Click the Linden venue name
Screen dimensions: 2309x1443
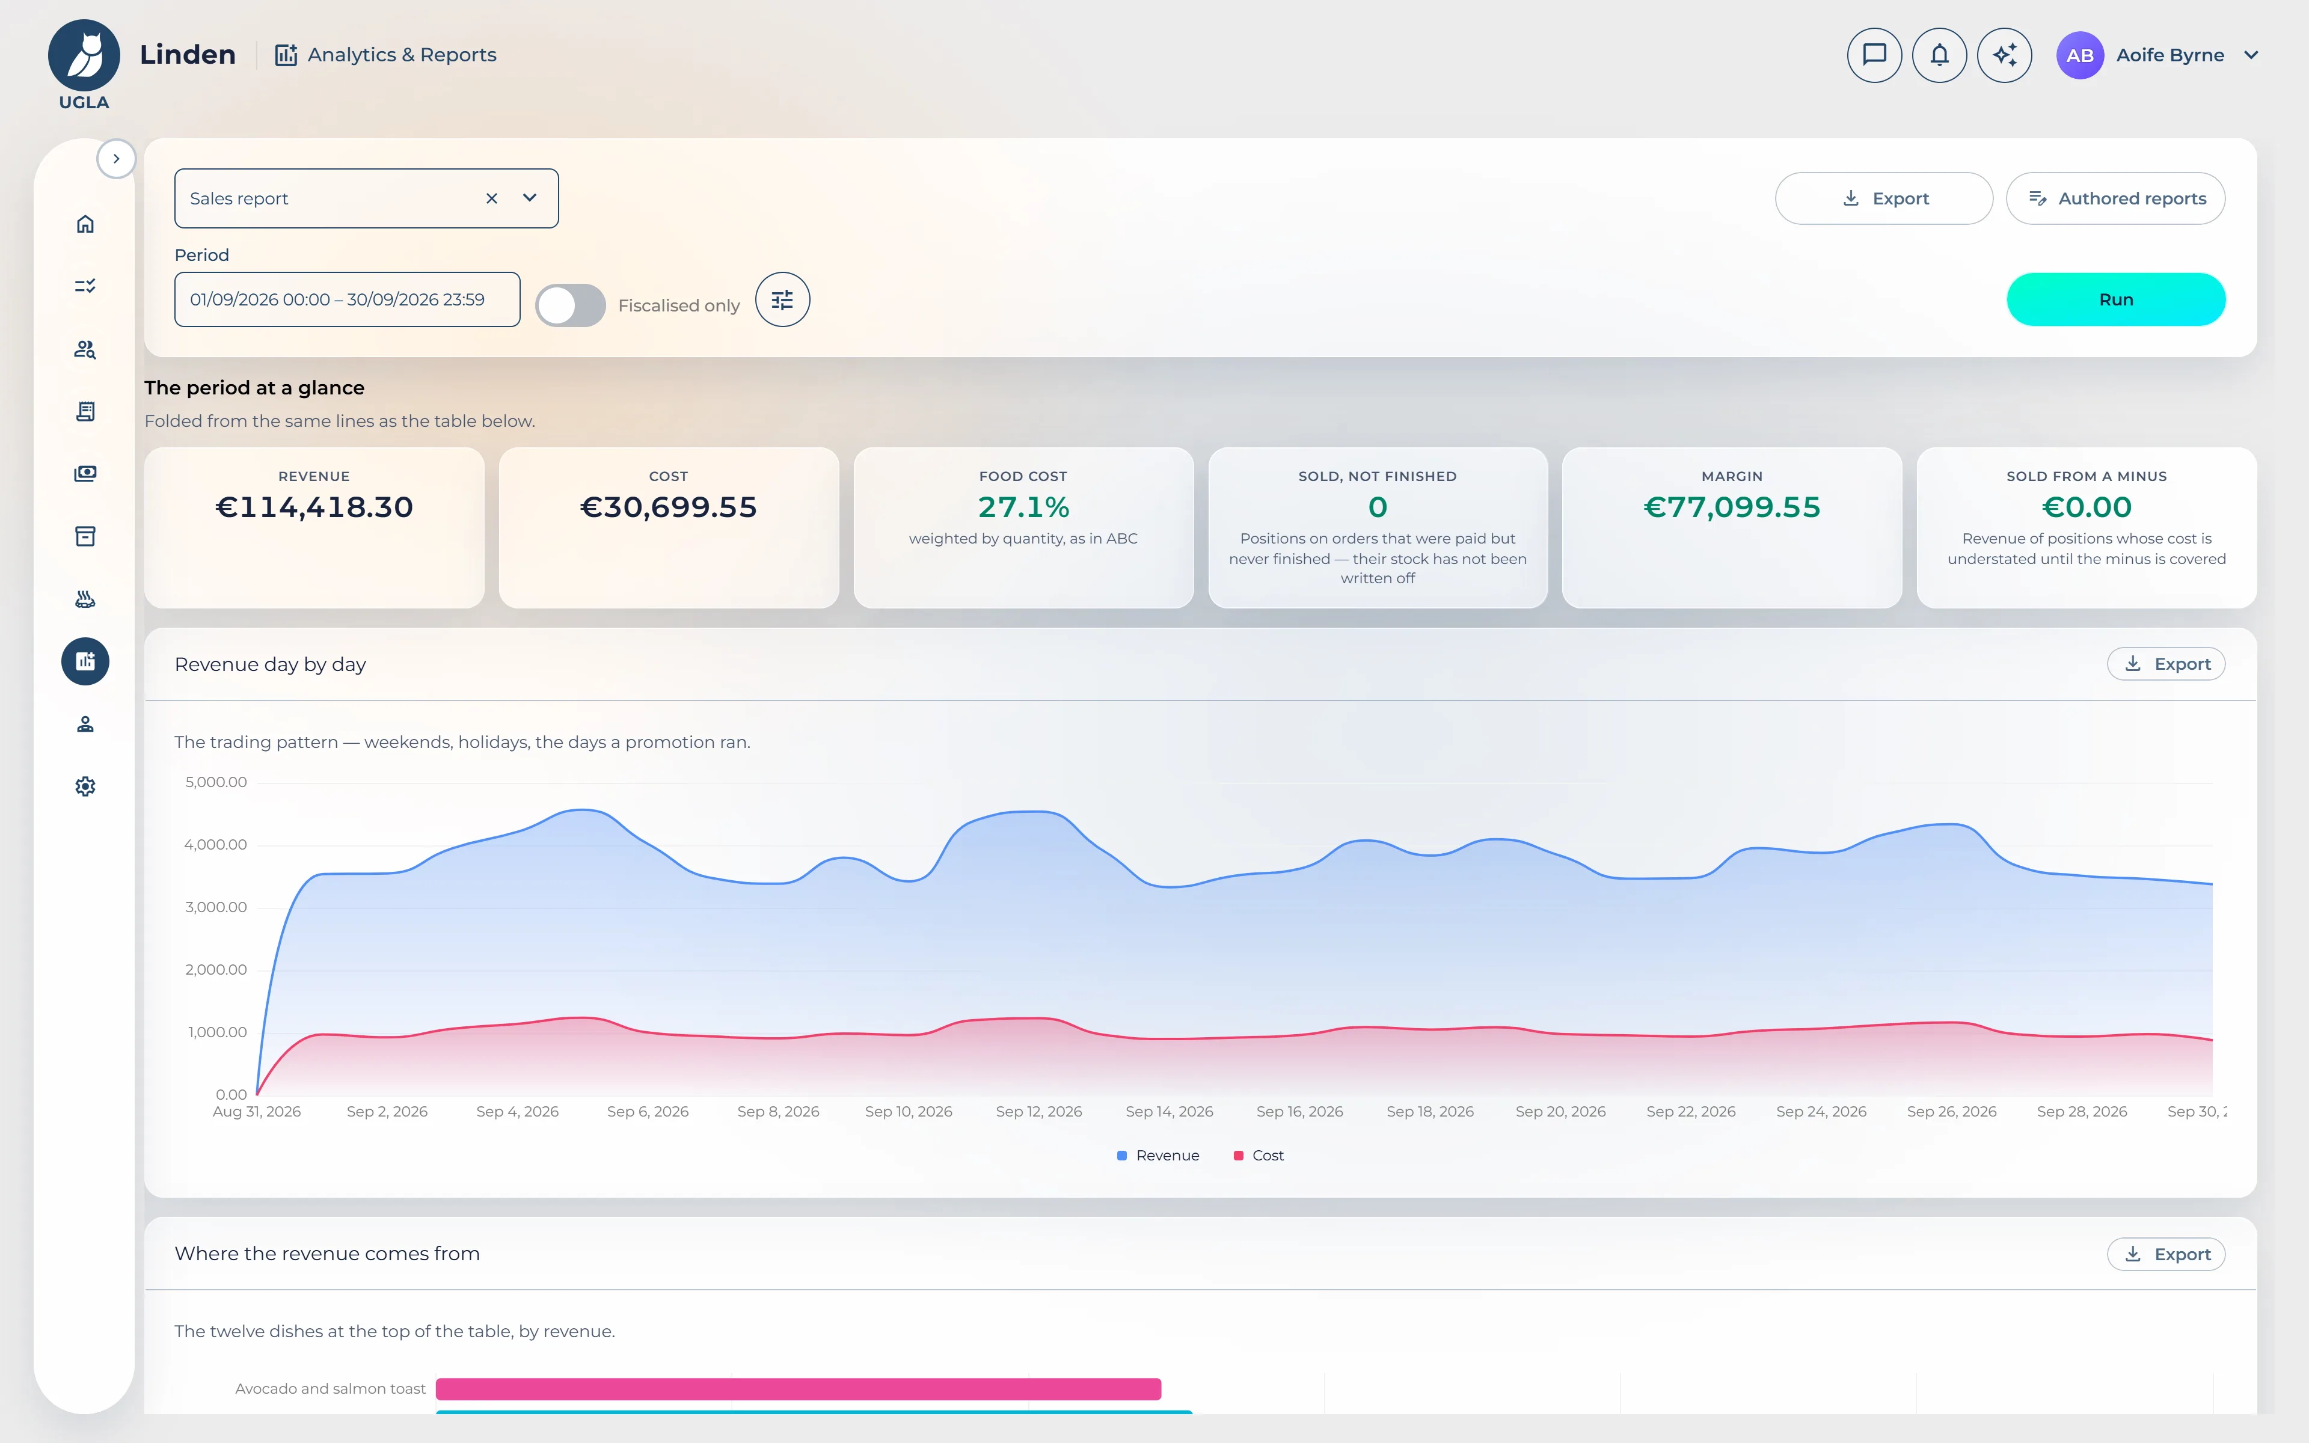coord(187,54)
